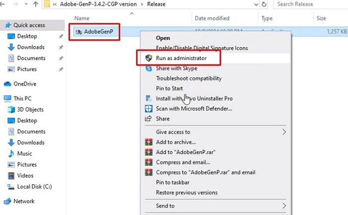Click the Share arrow icon in context menu
Viewport: 348px width, 215px height.
(148, 118)
